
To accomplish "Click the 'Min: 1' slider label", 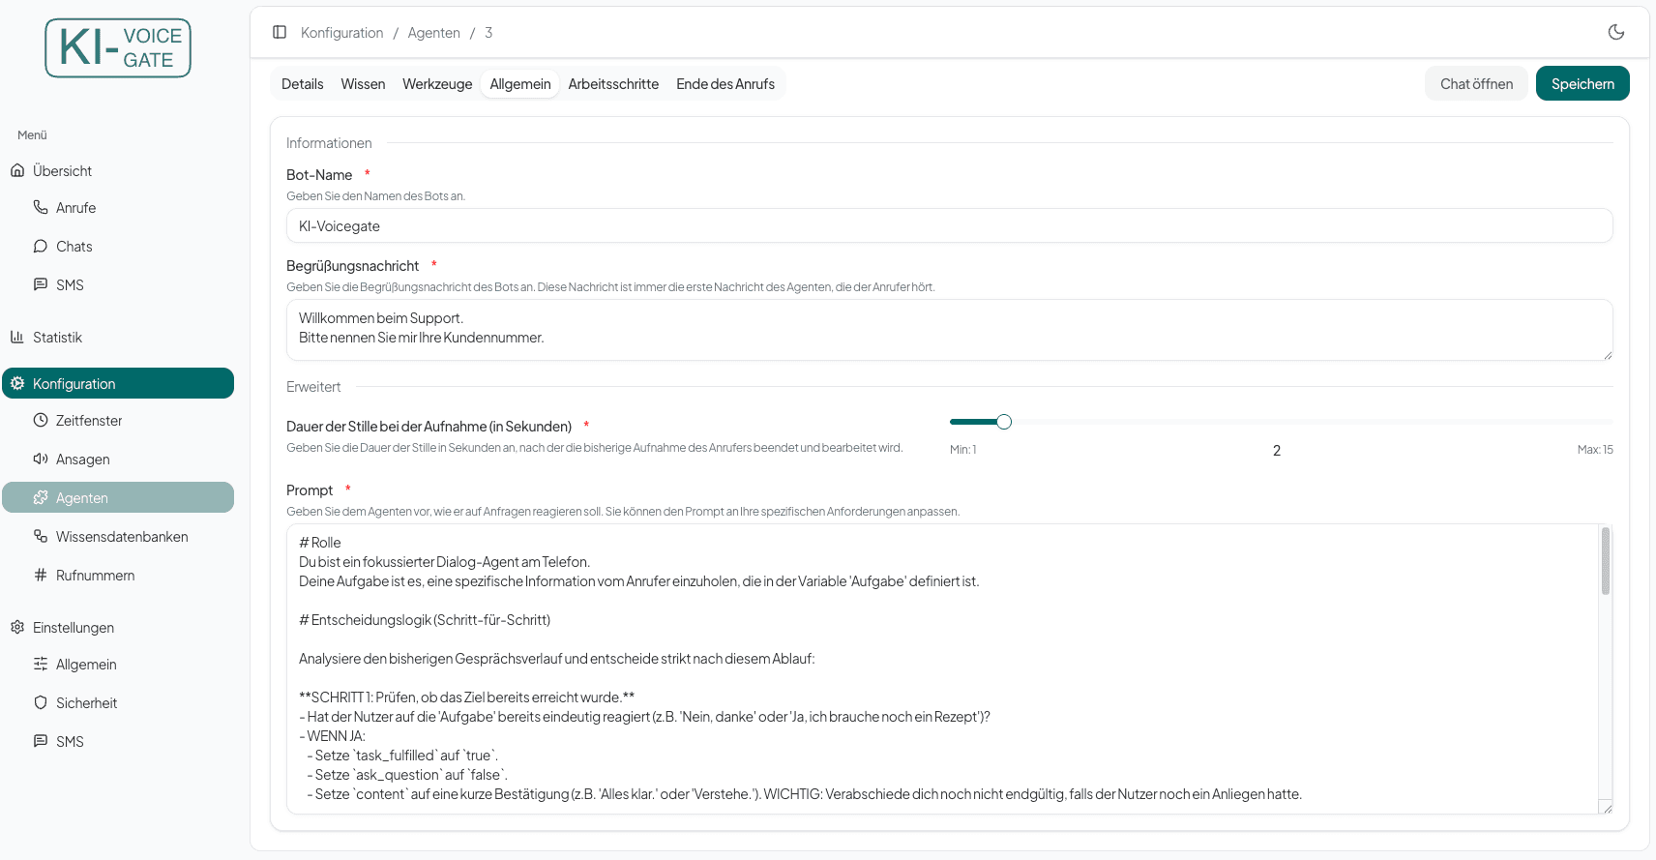I will point(962,450).
